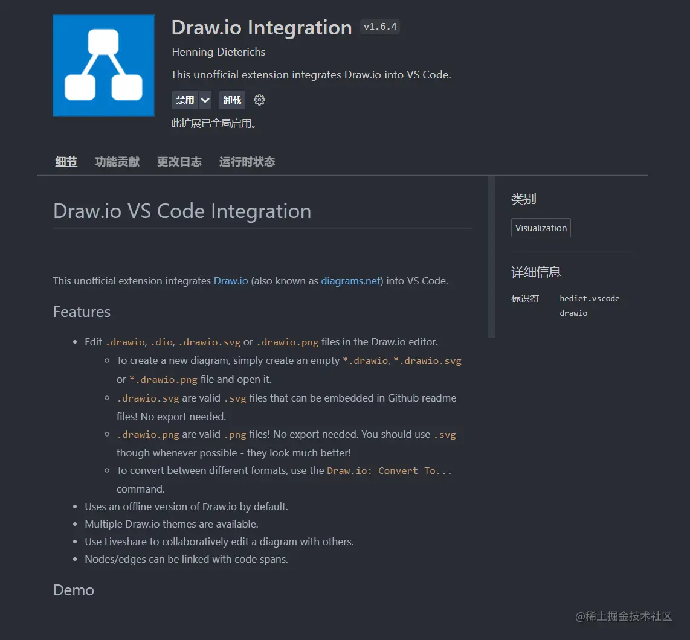Viewport: 690px width, 640px height.
Task: Click the 类别 section heading
Action: tap(524, 199)
